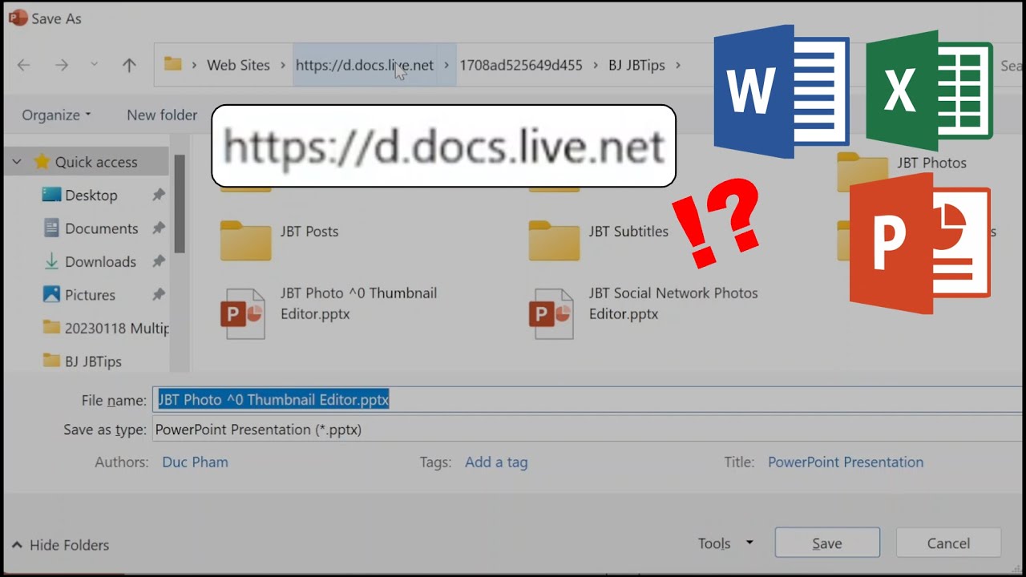Viewport: 1026px width, 577px height.
Task: Expand chevron after BJ JBTips breadcrumb
Action: 678,66
